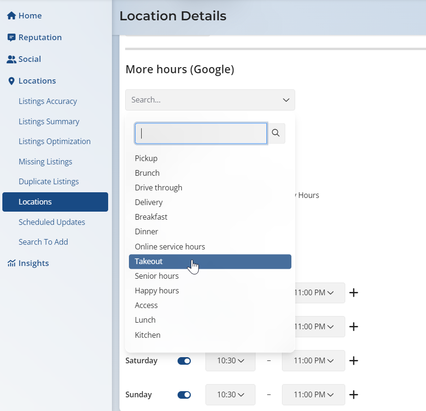
Task: Choose Happy hours option
Action: pos(157,291)
